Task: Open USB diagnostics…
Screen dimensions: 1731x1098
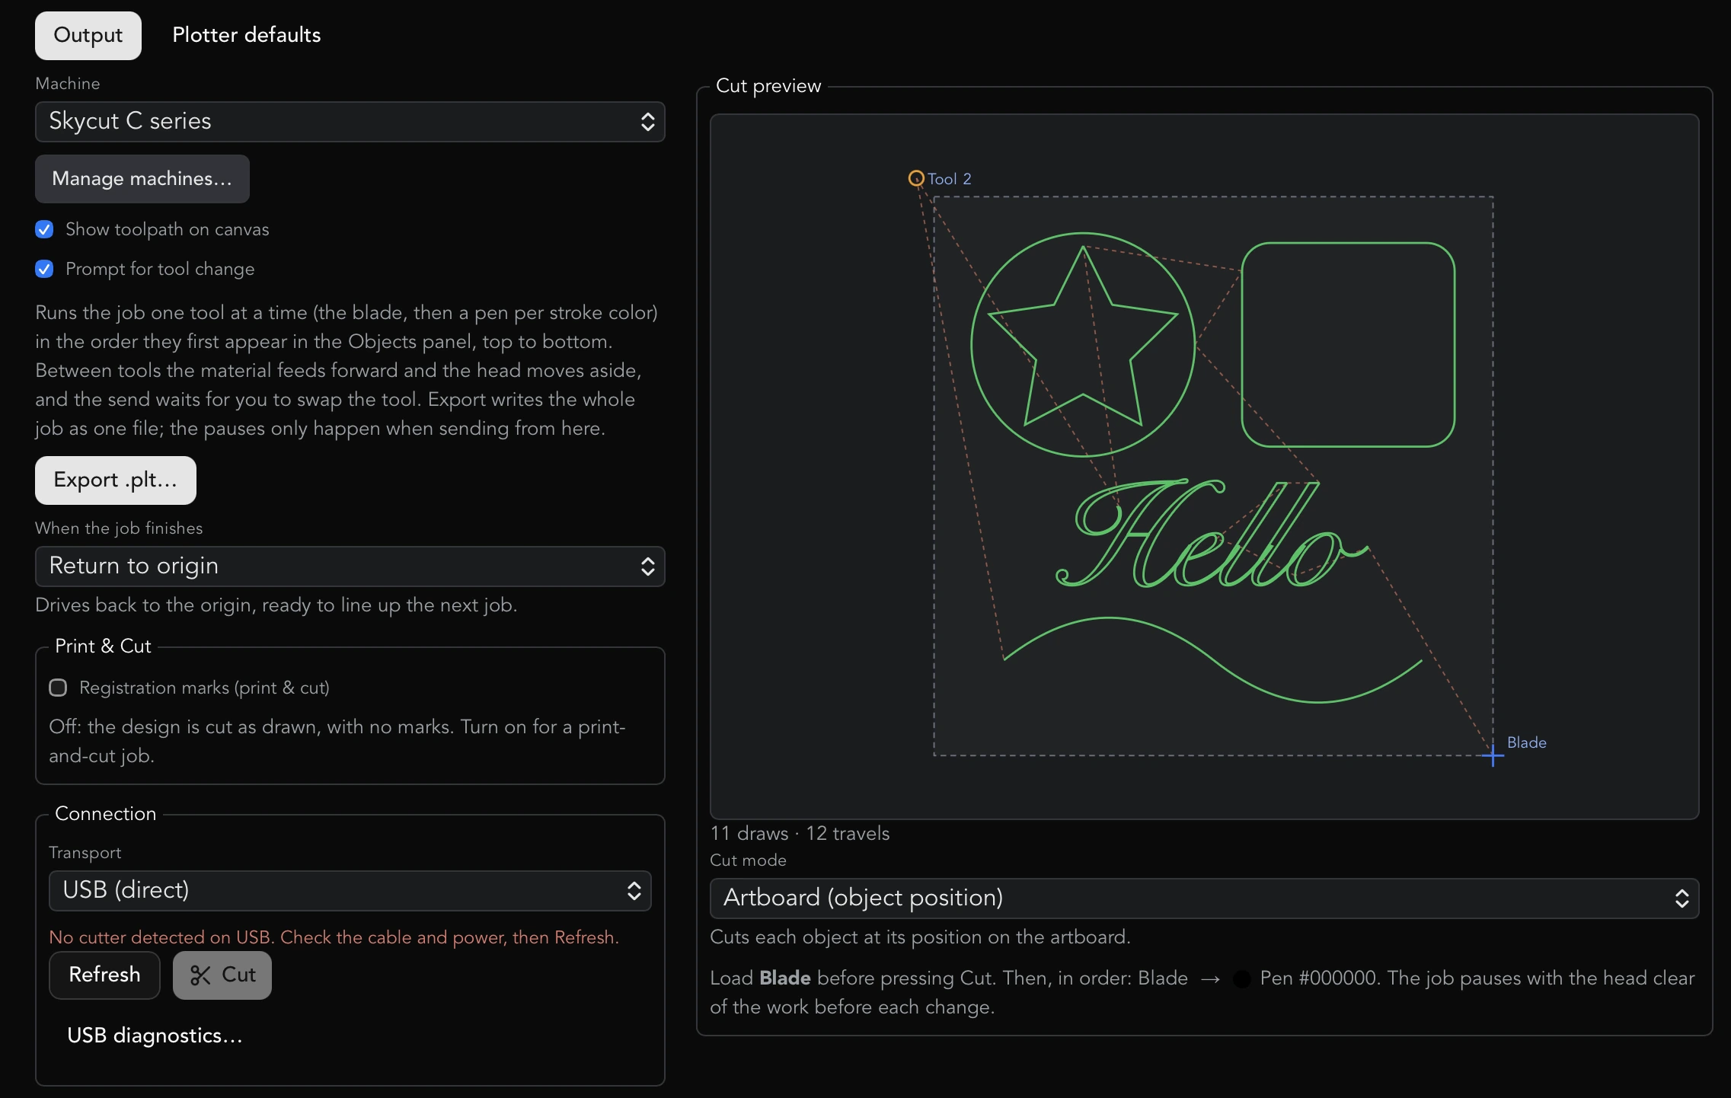Action: (155, 1036)
